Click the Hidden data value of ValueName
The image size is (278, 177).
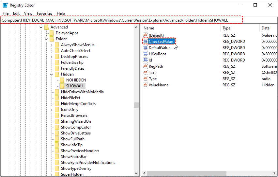[268, 85]
